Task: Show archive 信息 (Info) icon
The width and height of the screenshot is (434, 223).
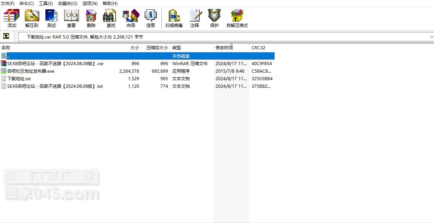Action: (x=150, y=17)
